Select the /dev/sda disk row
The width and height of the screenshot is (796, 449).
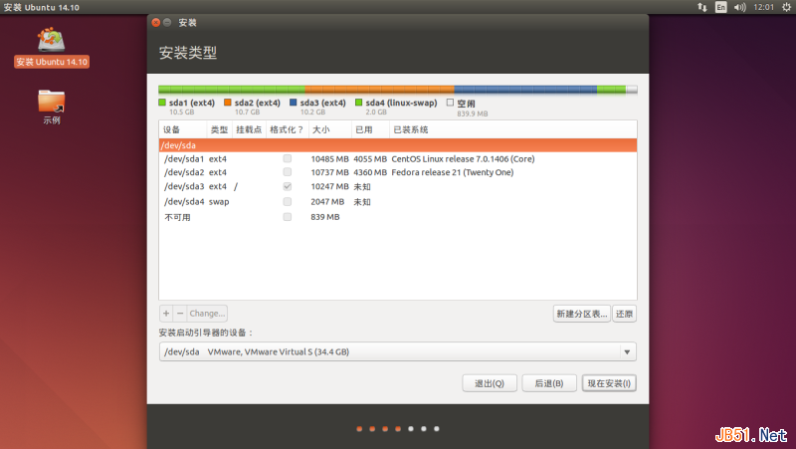click(397, 145)
